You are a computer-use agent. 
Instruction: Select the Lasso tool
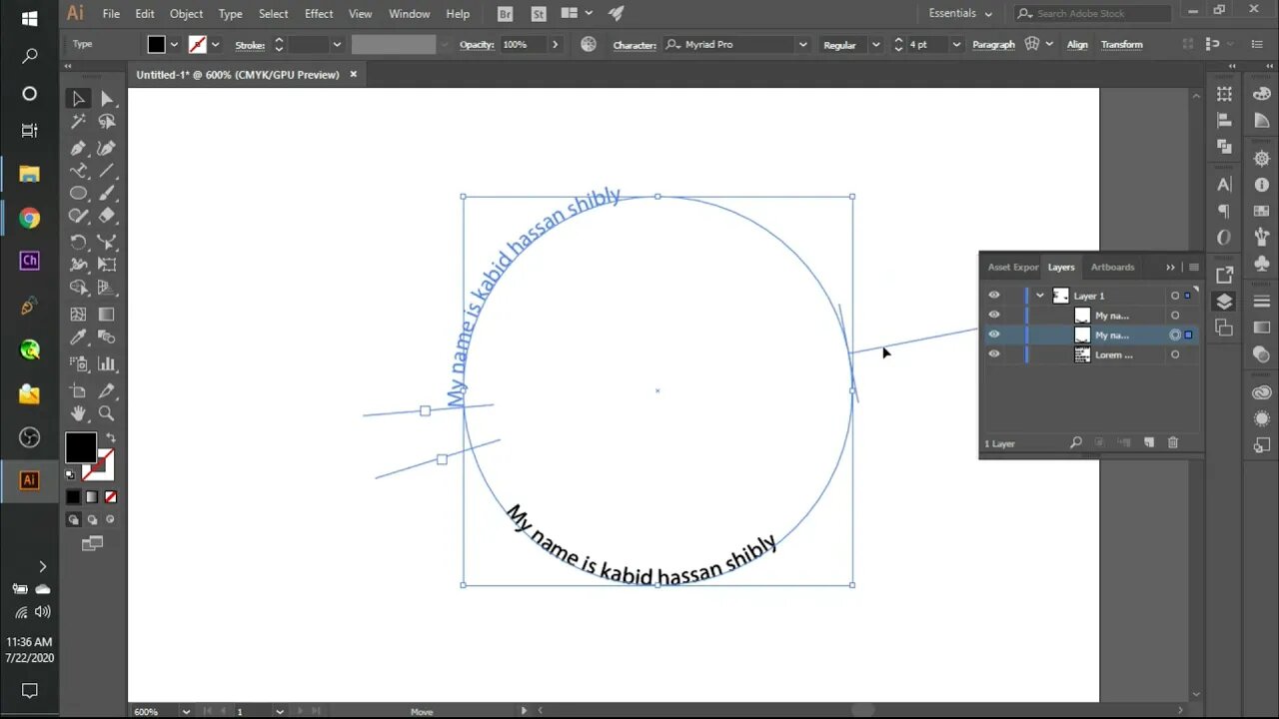point(107,122)
